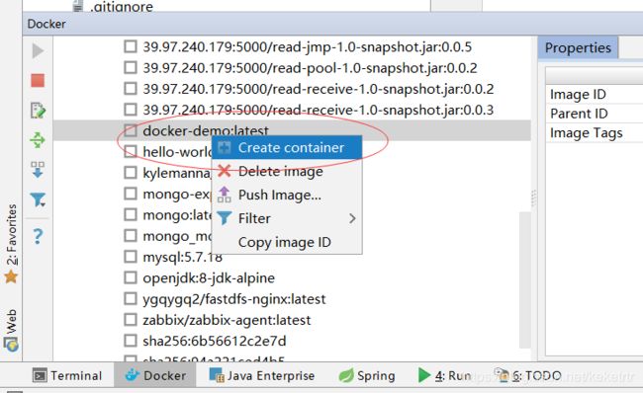Image resolution: width=643 pixels, height=393 pixels.
Task: Select the openjdk:8-jdk-alpine image row
Action: [292, 278]
